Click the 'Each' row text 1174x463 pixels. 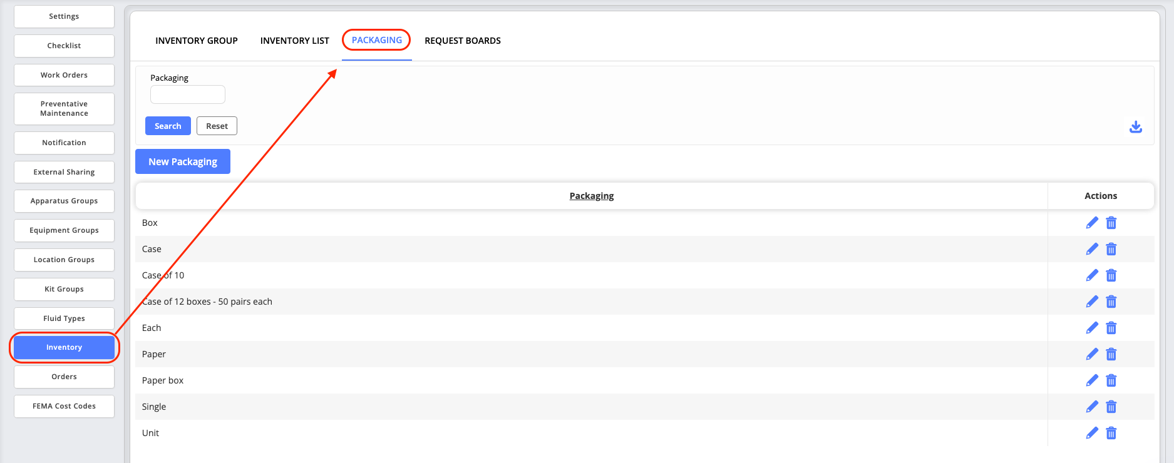(x=152, y=328)
